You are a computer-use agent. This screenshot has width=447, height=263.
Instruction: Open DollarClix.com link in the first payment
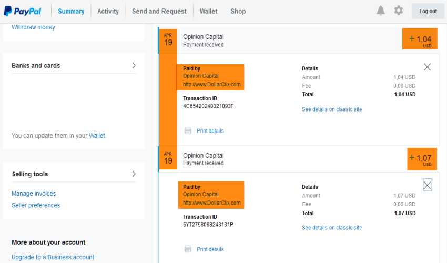point(212,85)
